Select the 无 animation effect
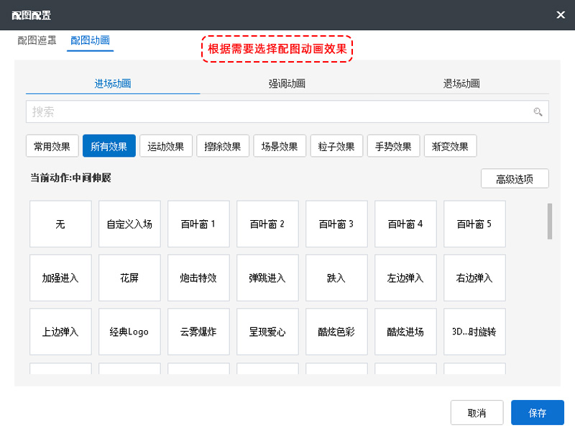 [60, 224]
